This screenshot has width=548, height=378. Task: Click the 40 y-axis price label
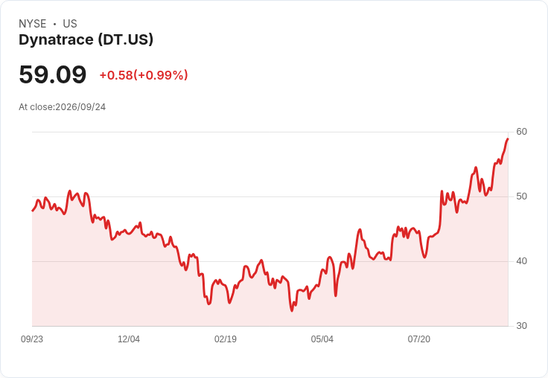pos(521,261)
